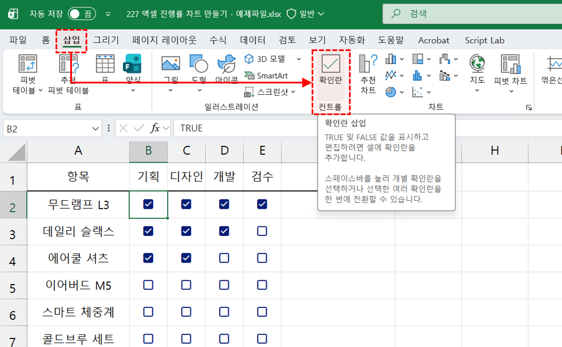Viewport: 562px width, 347px height.
Task: Click the 확인란 checkbox insert icon
Action: [330, 64]
